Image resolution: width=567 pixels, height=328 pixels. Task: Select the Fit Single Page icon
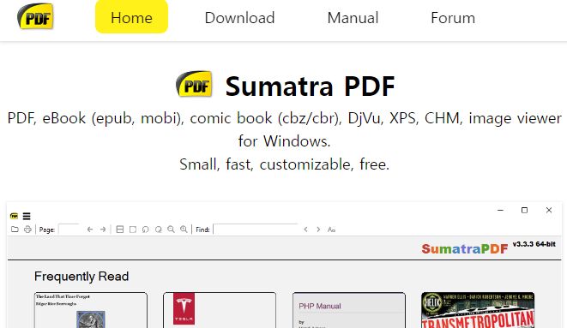[x=133, y=230]
